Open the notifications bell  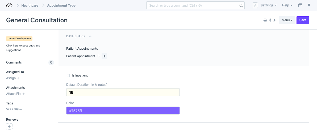tap(309, 5)
